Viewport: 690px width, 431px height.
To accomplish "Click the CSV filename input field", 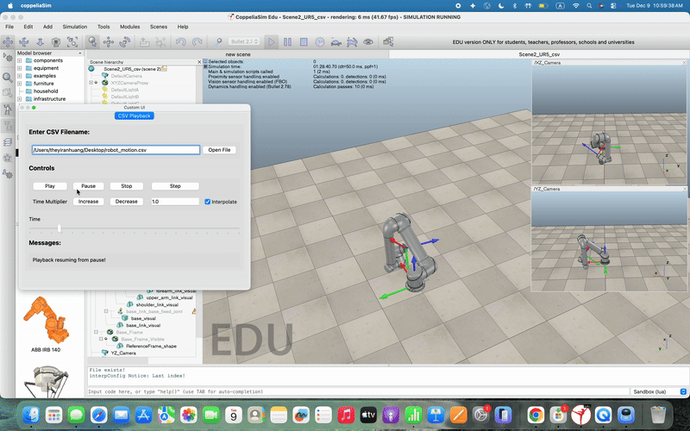I will (116, 150).
